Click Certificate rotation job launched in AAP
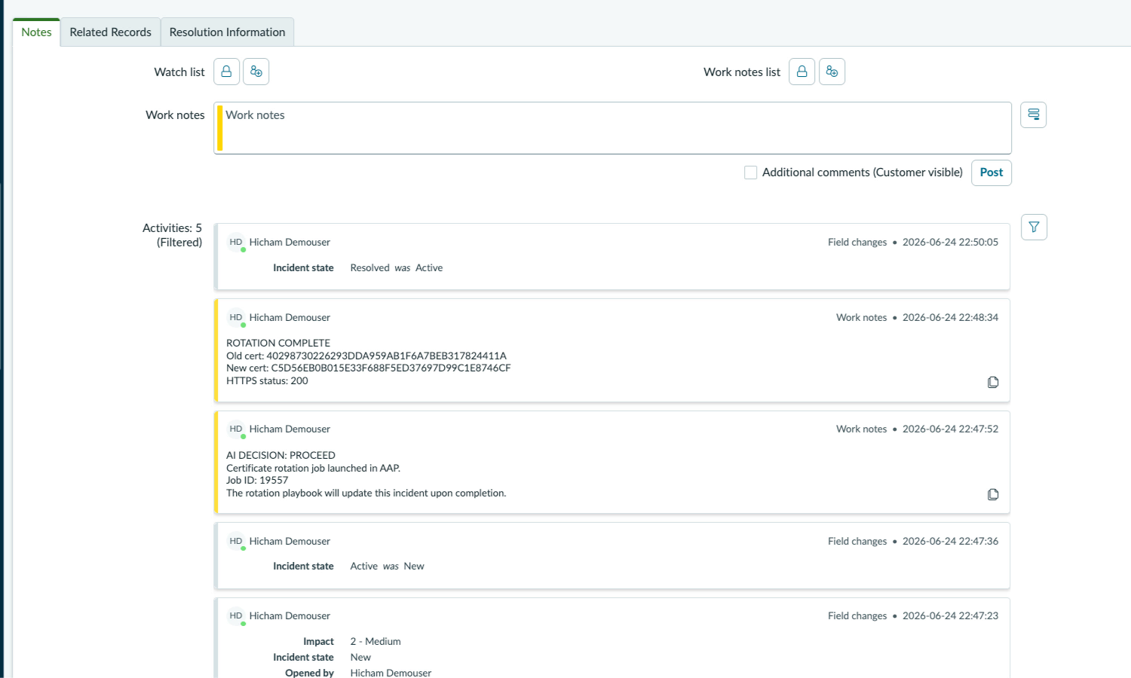The height and width of the screenshot is (678, 1131). pyautogui.click(x=313, y=469)
